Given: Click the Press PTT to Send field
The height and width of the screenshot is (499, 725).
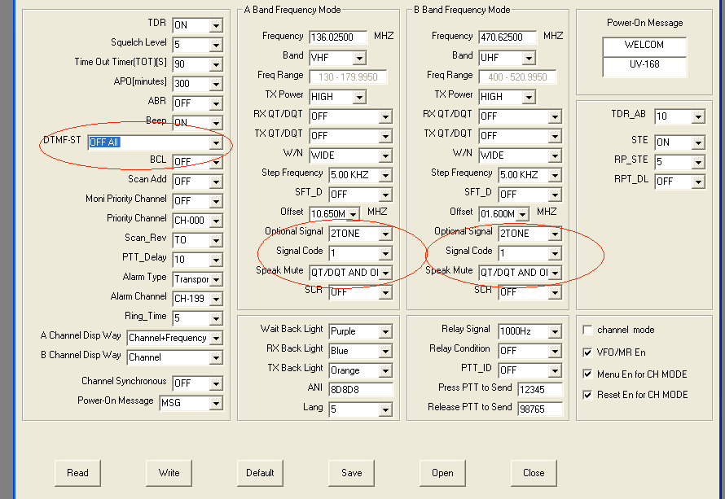Looking at the screenshot, I should 539,390.
